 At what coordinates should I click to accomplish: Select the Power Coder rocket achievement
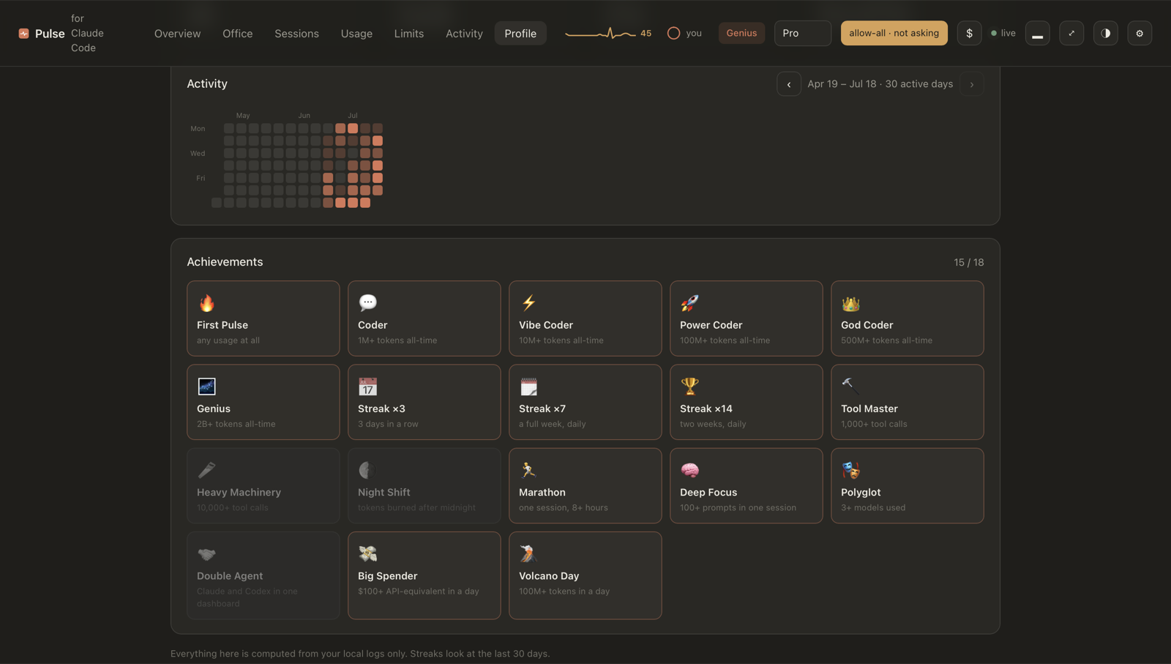pos(746,318)
